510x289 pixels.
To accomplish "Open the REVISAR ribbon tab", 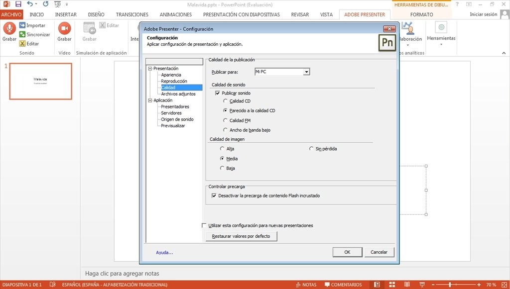I will (x=300, y=14).
